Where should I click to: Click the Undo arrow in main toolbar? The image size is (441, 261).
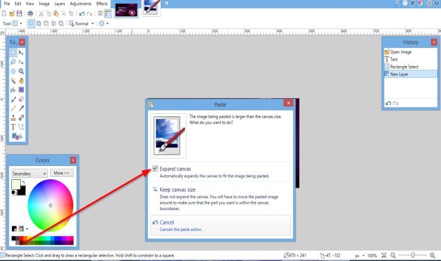[x=82, y=13]
